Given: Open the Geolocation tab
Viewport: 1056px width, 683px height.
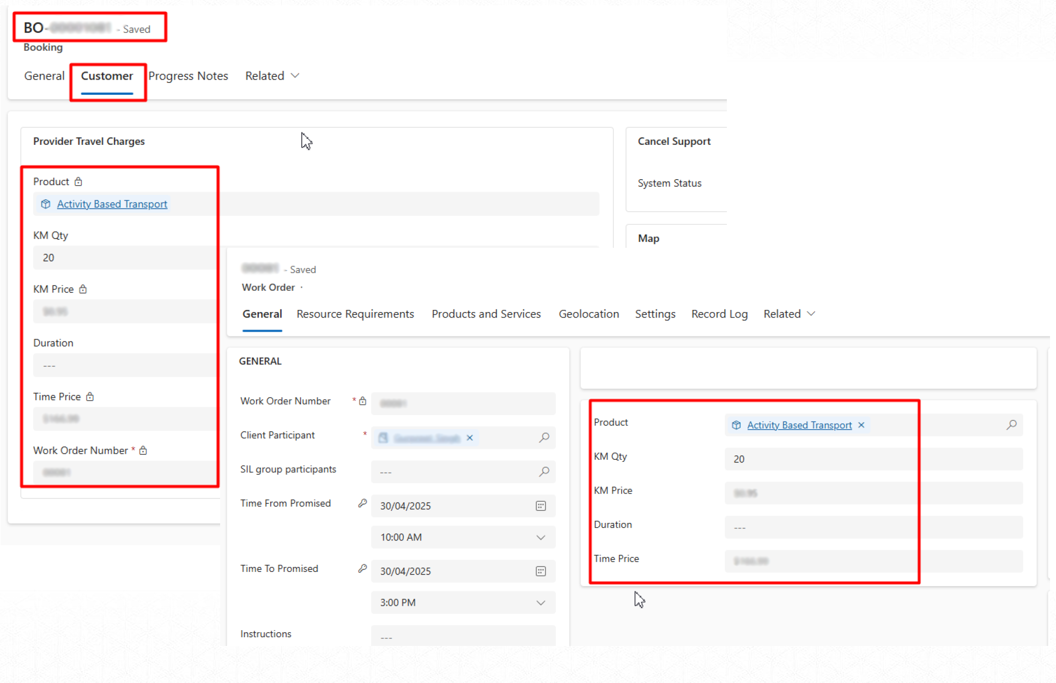Looking at the screenshot, I should click(588, 314).
